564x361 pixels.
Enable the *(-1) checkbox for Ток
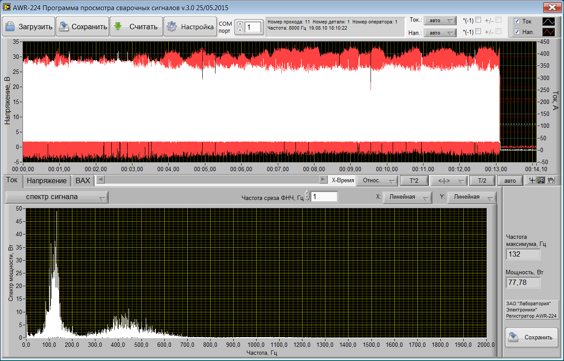coord(478,20)
